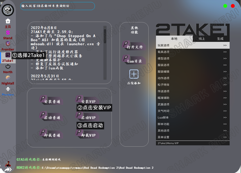Click the Shark logo at top left
The image size is (241, 173).
pos(8,10)
